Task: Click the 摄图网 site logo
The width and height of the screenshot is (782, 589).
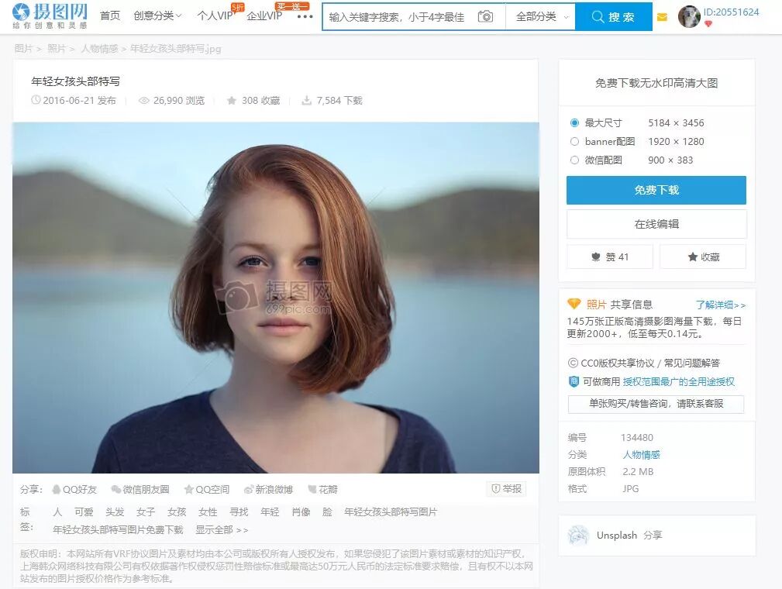Action: coord(50,16)
